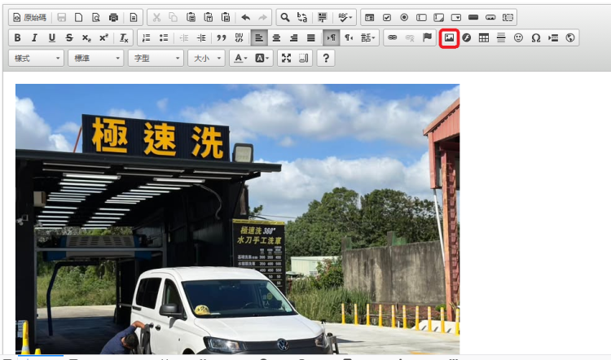The image size is (611, 360).
Task: Open the 樣式 styles dropdown
Action: (x=37, y=58)
